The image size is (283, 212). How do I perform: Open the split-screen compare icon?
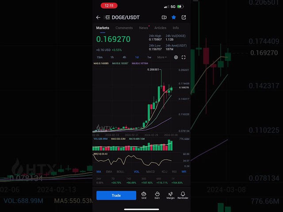(x=164, y=17)
